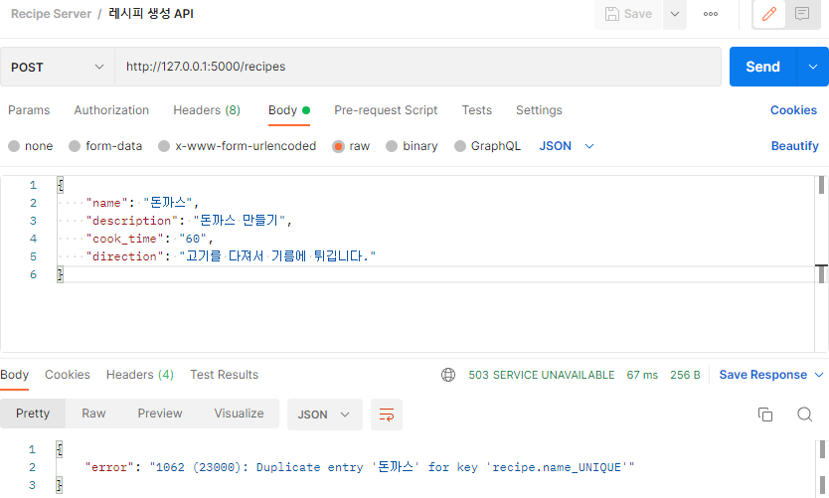Select the pencil edit mode icon

769,14
